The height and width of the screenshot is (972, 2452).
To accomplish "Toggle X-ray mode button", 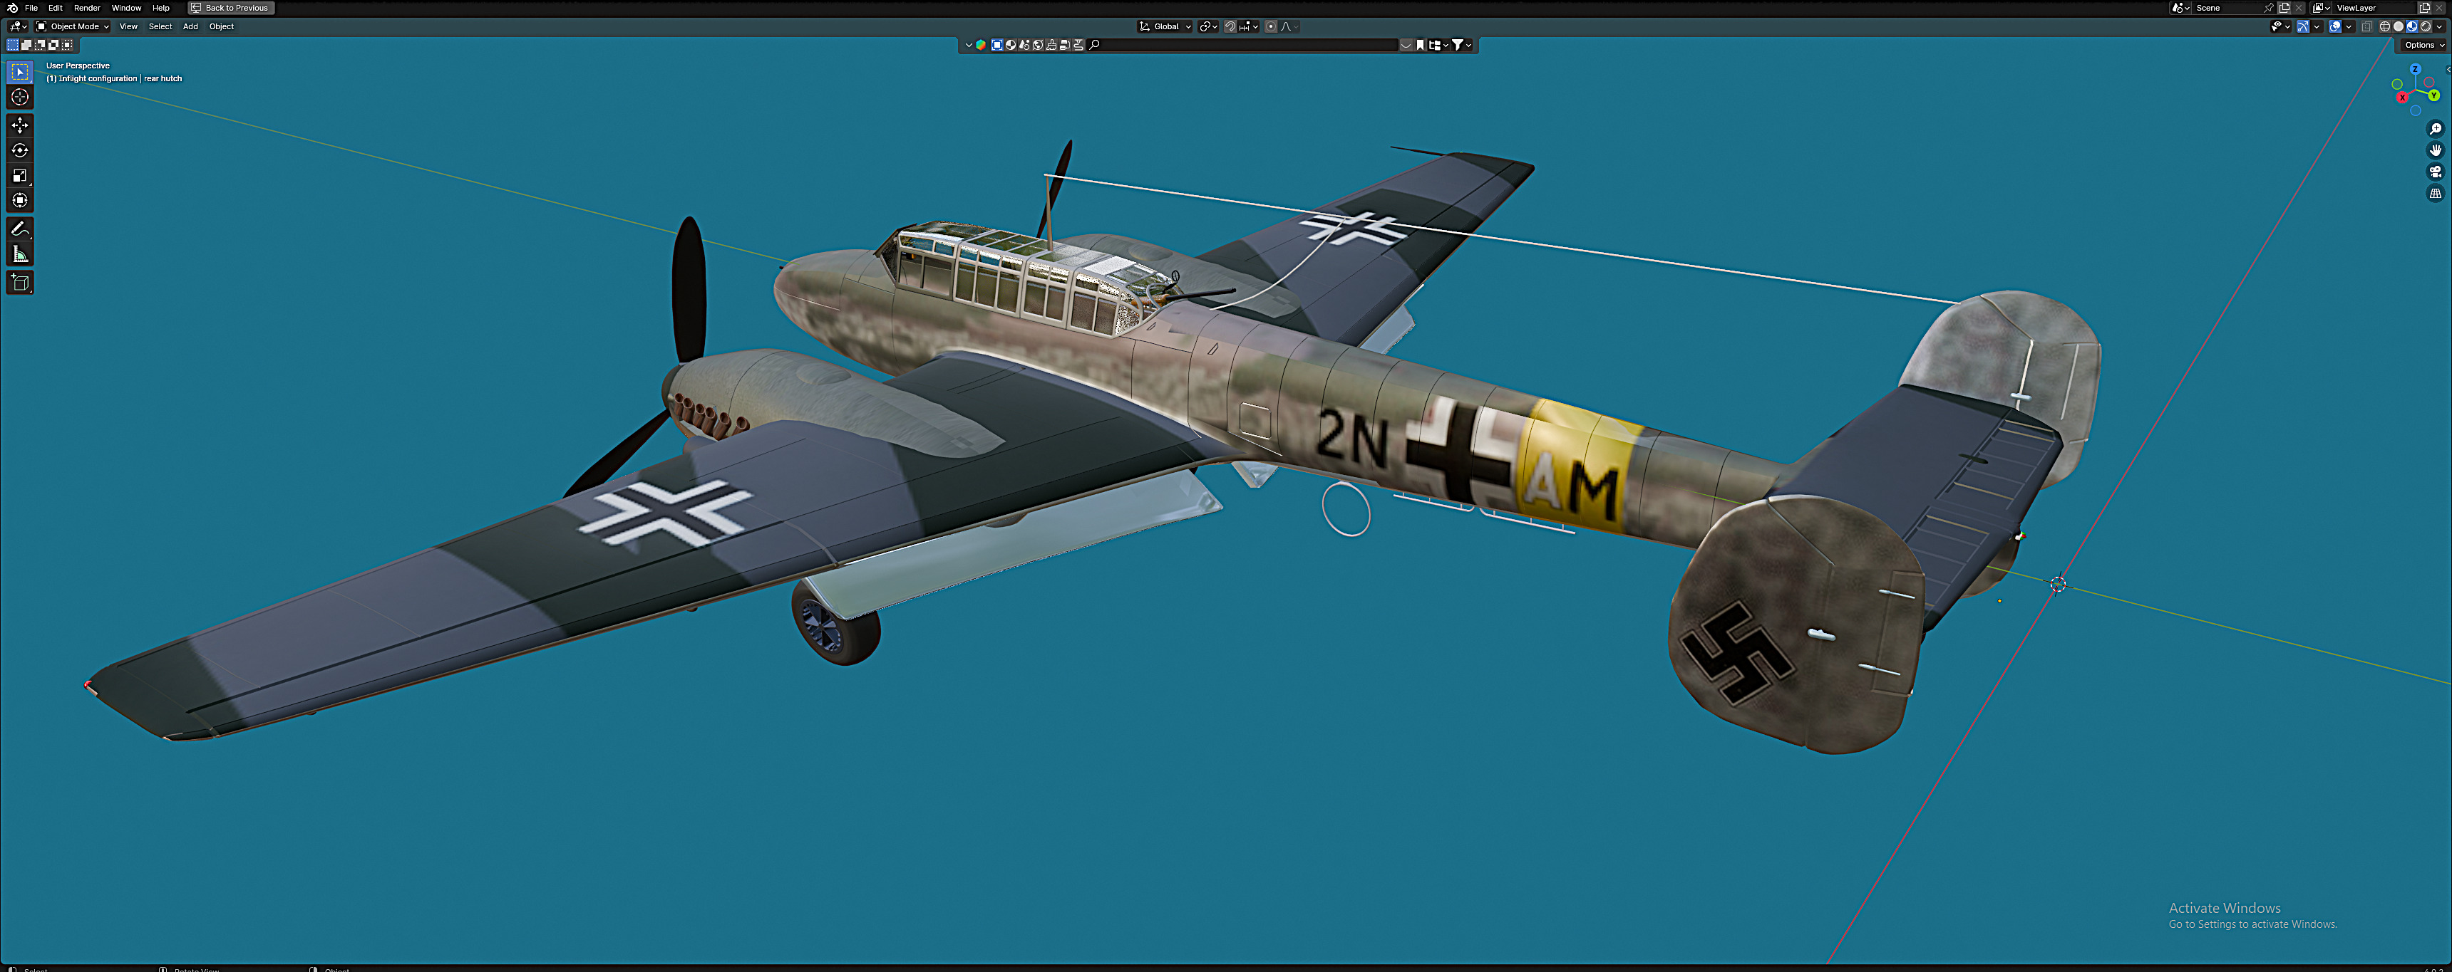I will (x=2367, y=26).
